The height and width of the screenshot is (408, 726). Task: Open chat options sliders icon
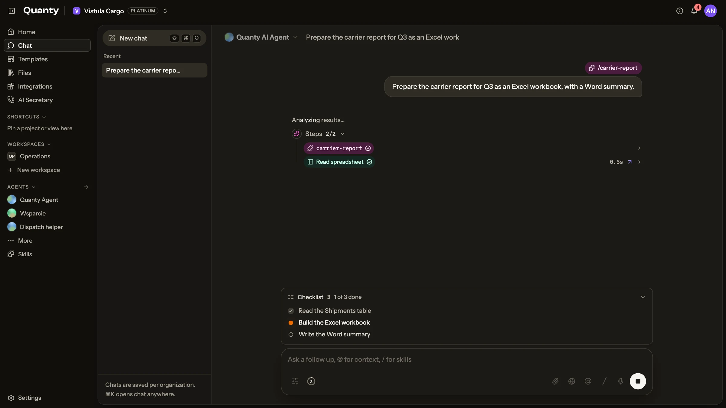point(295,381)
